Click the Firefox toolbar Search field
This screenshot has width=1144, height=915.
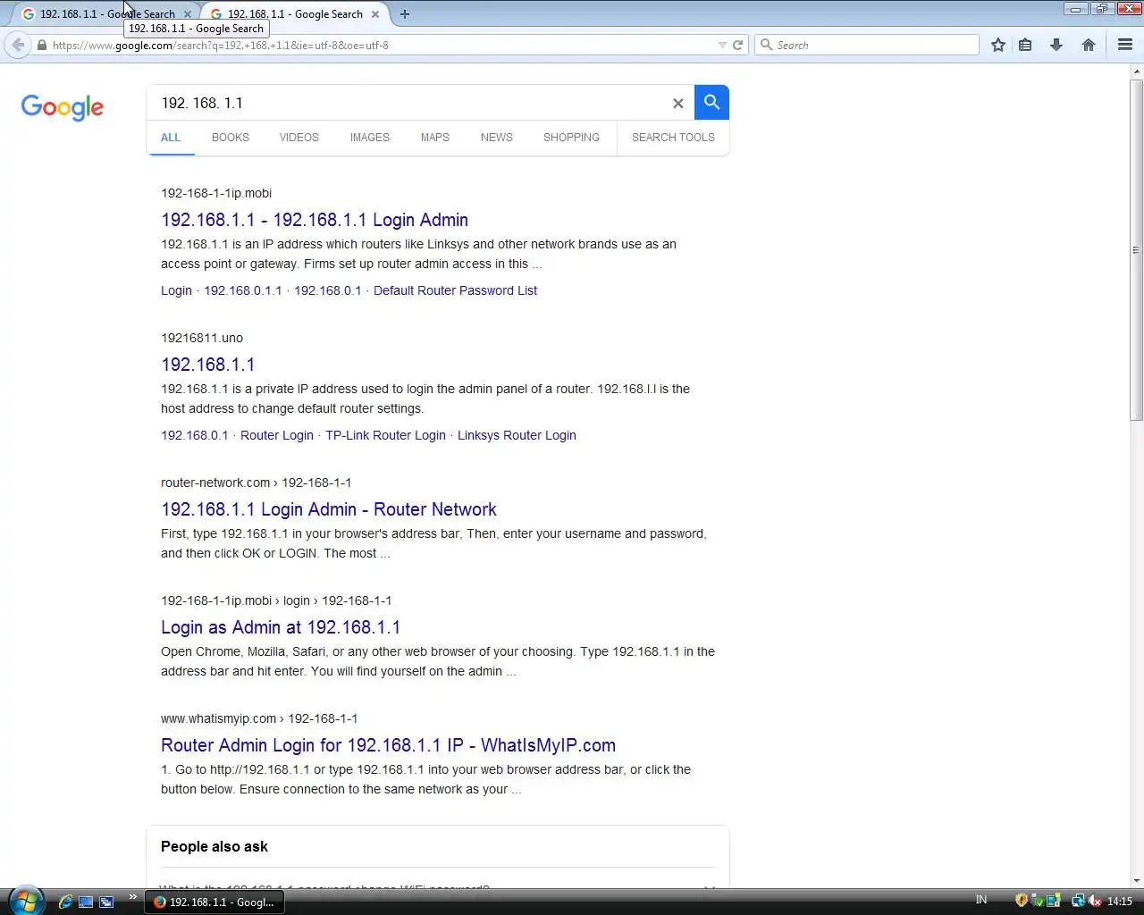pos(867,45)
